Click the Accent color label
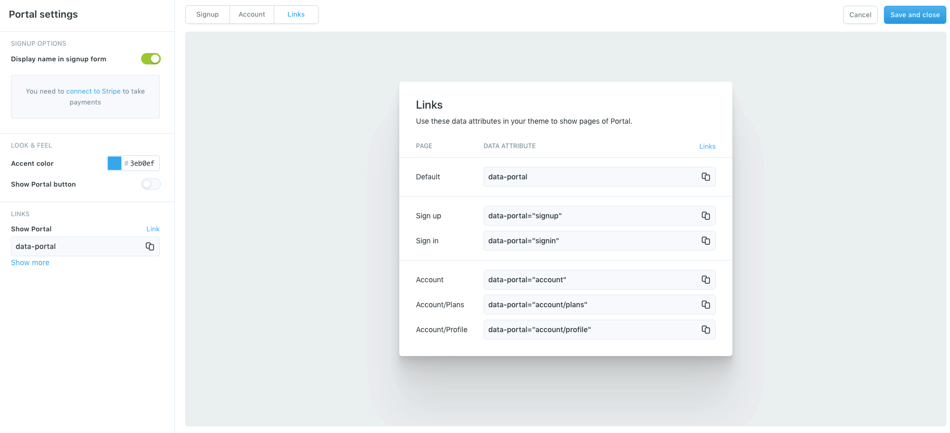This screenshot has width=950, height=433. click(x=32, y=164)
